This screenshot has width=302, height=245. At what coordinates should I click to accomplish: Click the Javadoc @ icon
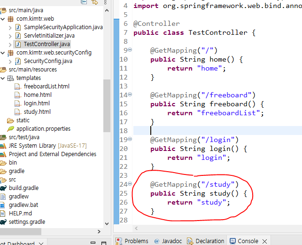click(157, 241)
